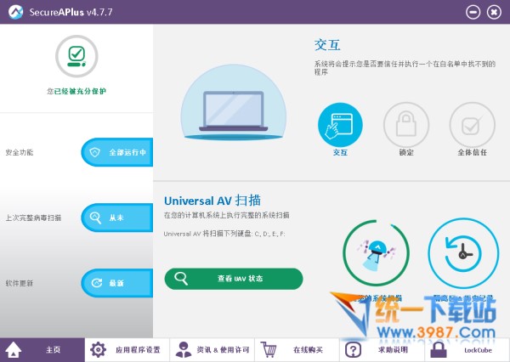The image size is (510, 362).
Task: Close the SecureAPlus window
Action: (x=495, y=12)
